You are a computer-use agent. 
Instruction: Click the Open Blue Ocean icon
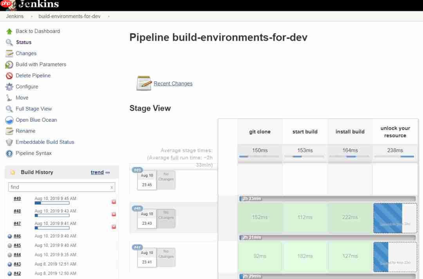coord(9,120)
